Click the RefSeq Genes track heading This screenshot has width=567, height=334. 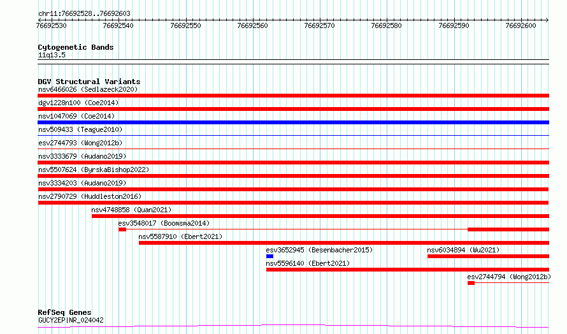64,312
